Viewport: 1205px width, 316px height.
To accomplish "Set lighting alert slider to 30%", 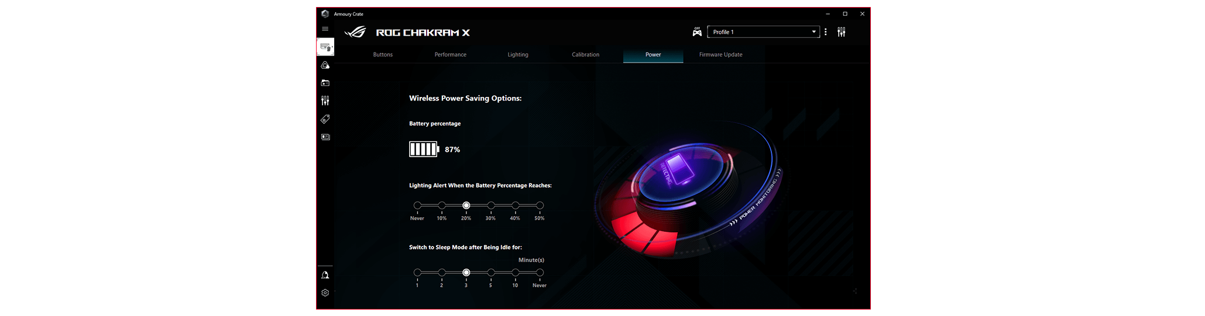I will 491,206.
